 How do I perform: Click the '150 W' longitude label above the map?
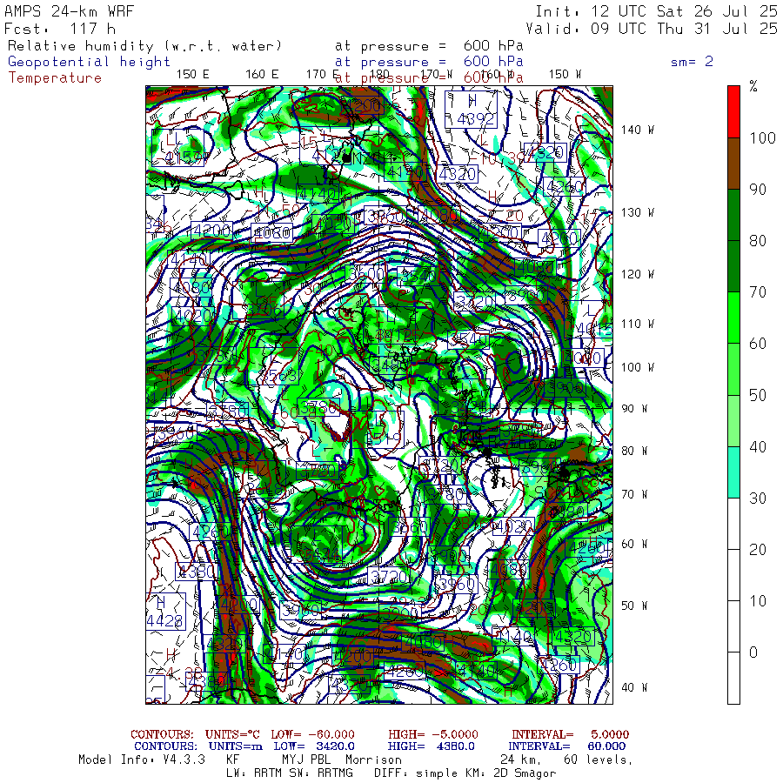(565, 75)
